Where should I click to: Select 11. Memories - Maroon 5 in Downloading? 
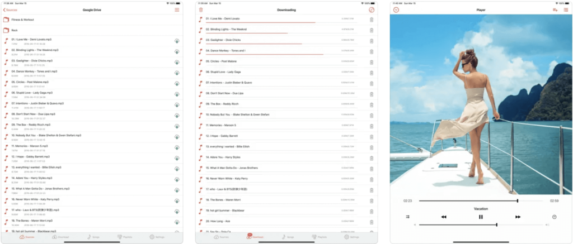click(287, 126)
